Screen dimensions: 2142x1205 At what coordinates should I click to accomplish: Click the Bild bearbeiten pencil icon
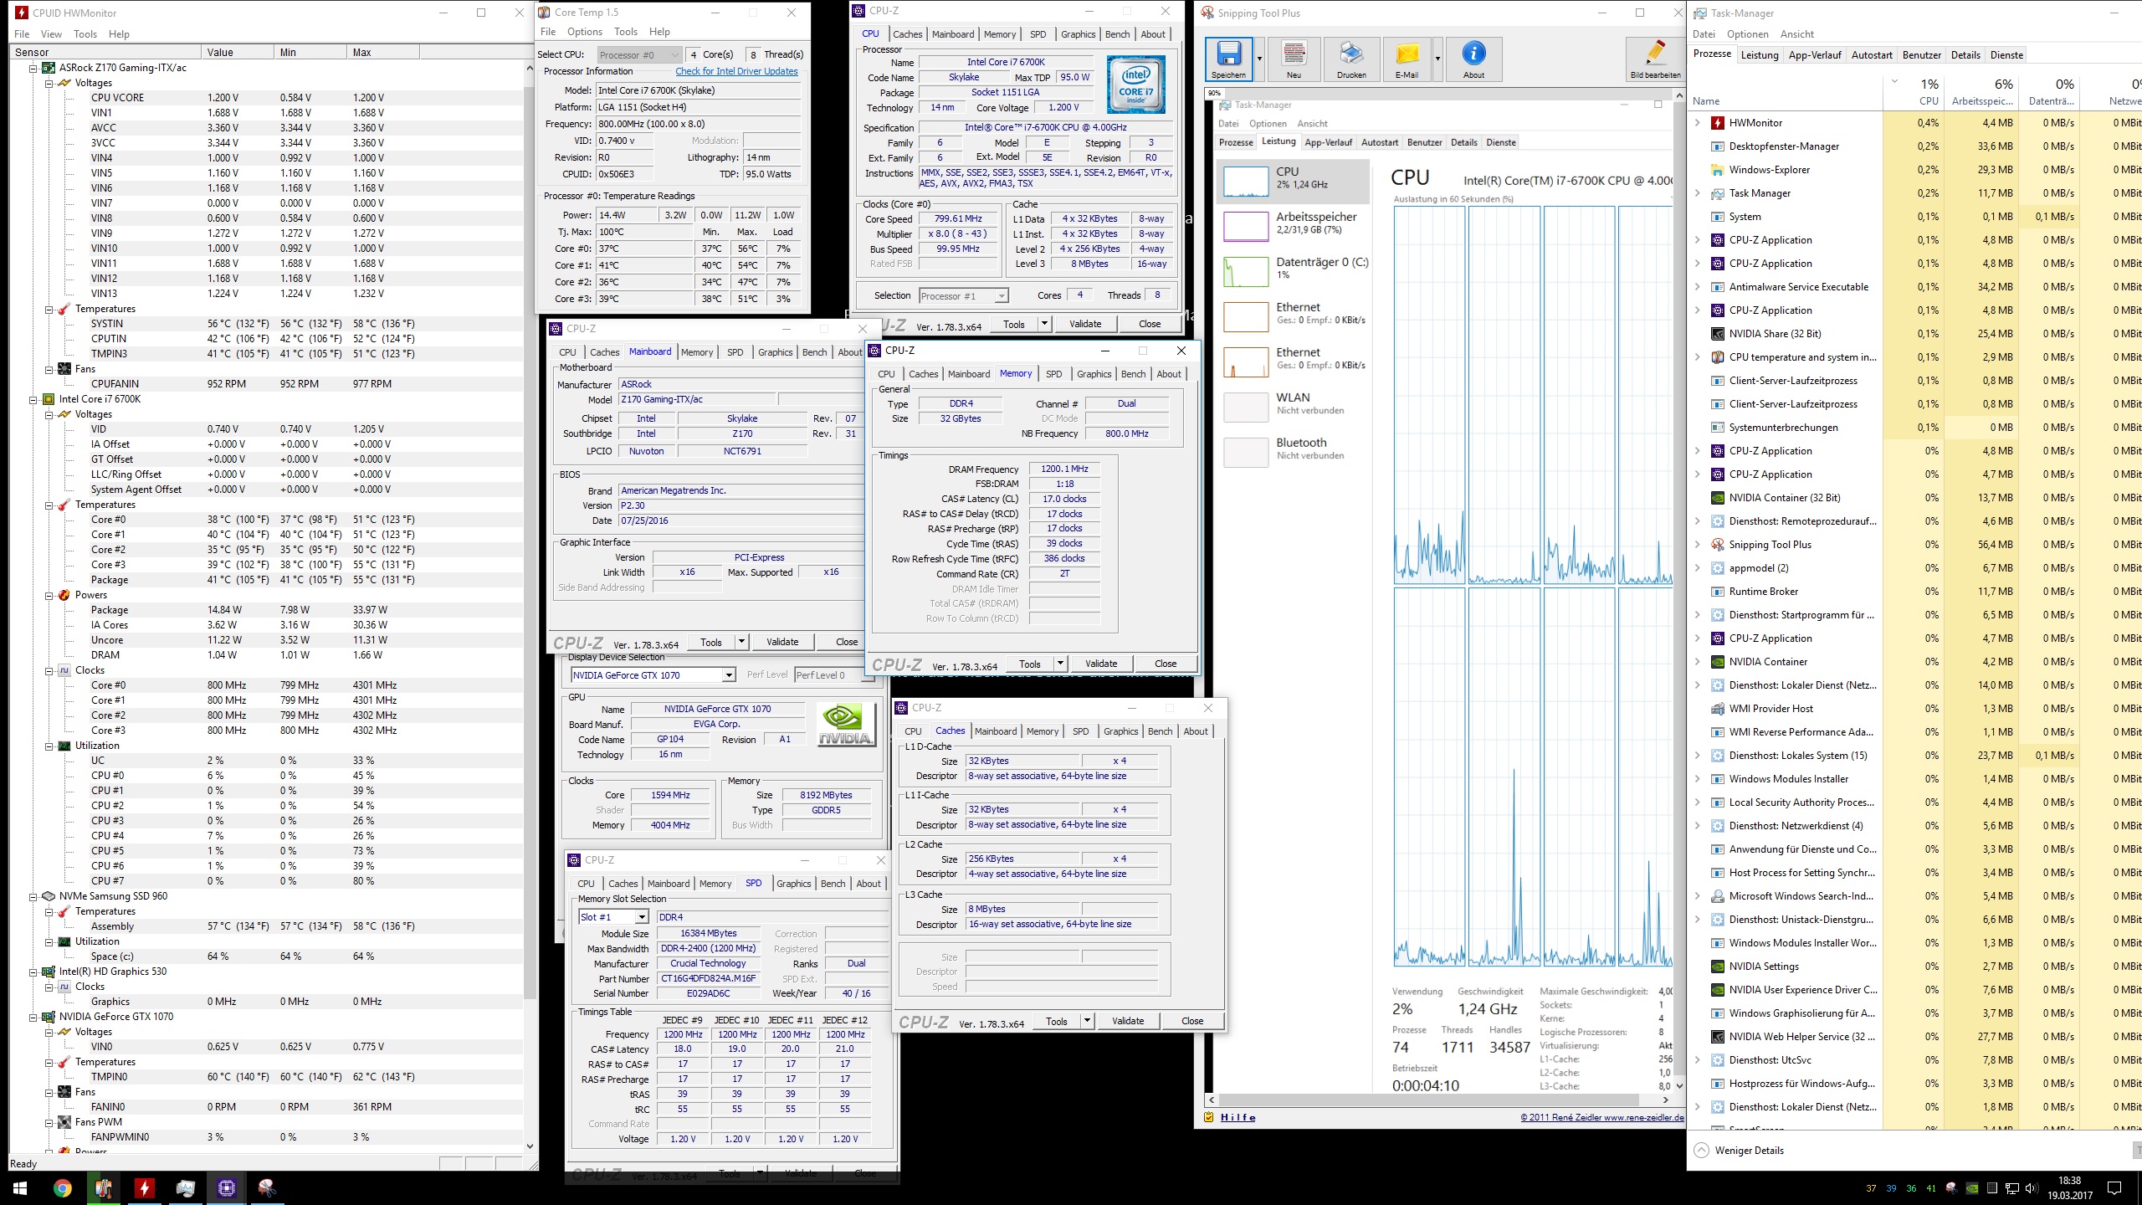[x=1654, y=59]
